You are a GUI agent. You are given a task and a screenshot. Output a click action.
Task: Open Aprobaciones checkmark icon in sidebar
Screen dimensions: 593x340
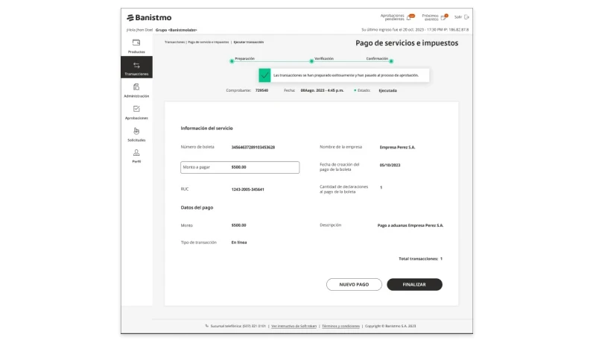pos(136,109)
